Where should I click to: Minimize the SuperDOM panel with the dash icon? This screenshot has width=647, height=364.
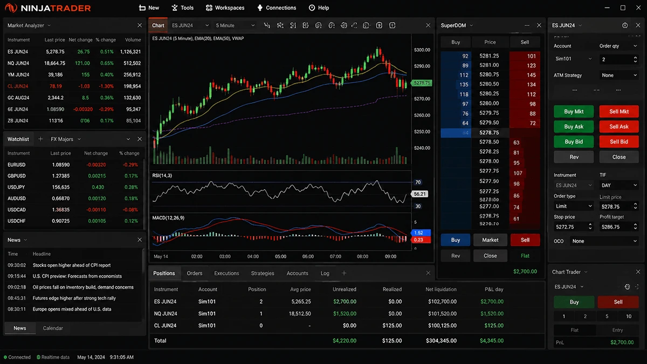527,25
